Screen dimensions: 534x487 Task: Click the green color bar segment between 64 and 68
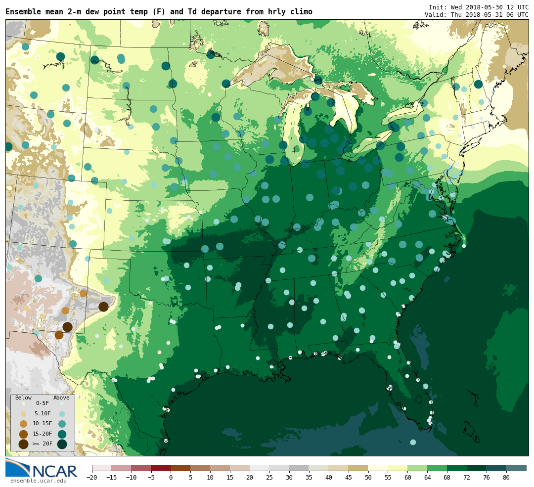pos(437,468)
